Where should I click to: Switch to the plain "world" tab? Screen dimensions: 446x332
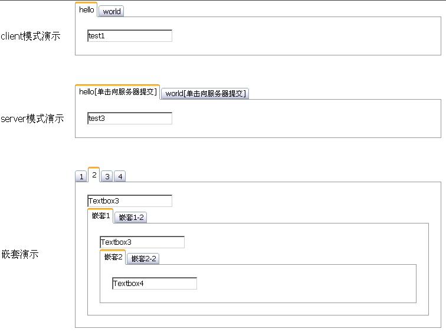112,11
